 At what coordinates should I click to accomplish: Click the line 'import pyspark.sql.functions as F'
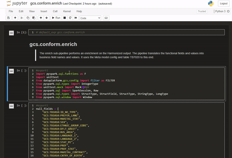click(x=61, y=74)
